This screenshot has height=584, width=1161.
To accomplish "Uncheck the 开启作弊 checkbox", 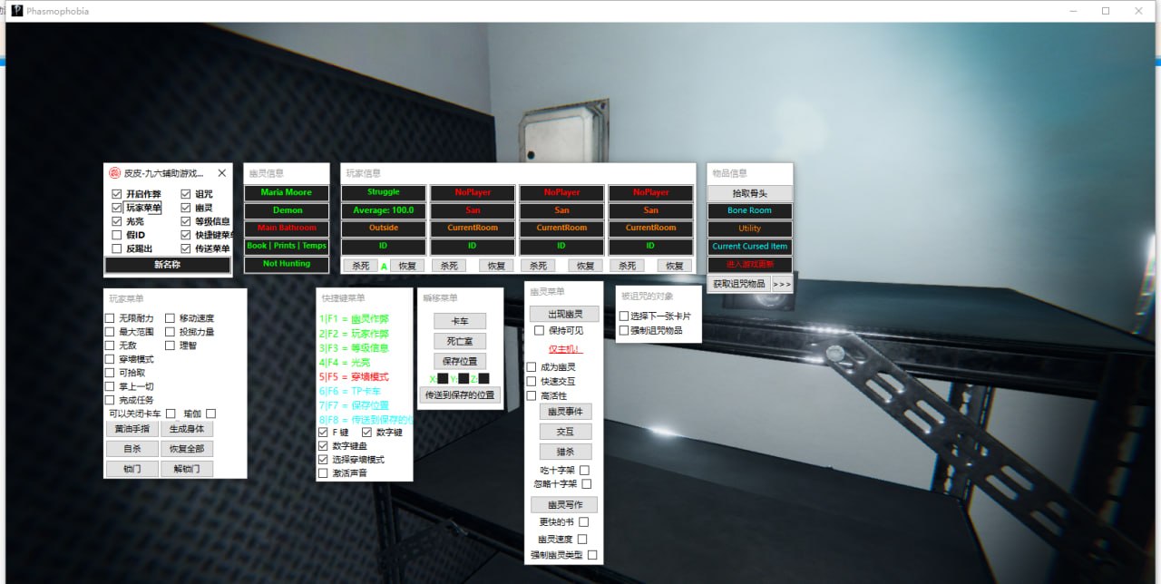I will (116, 194).
